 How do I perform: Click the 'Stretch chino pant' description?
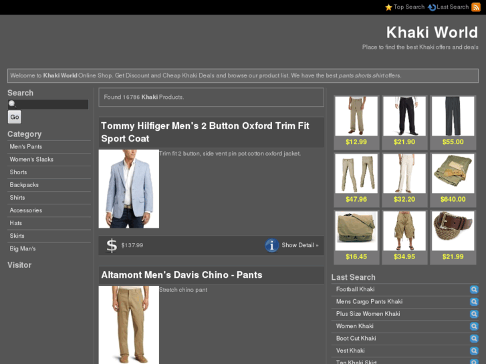pyautogui.click(x=183, y=290)
